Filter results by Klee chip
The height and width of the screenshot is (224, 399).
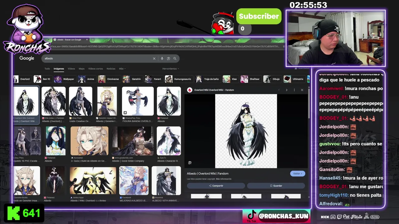230,79
